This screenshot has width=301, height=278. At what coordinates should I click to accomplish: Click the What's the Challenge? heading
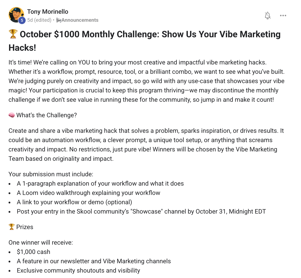pos(46,115)
